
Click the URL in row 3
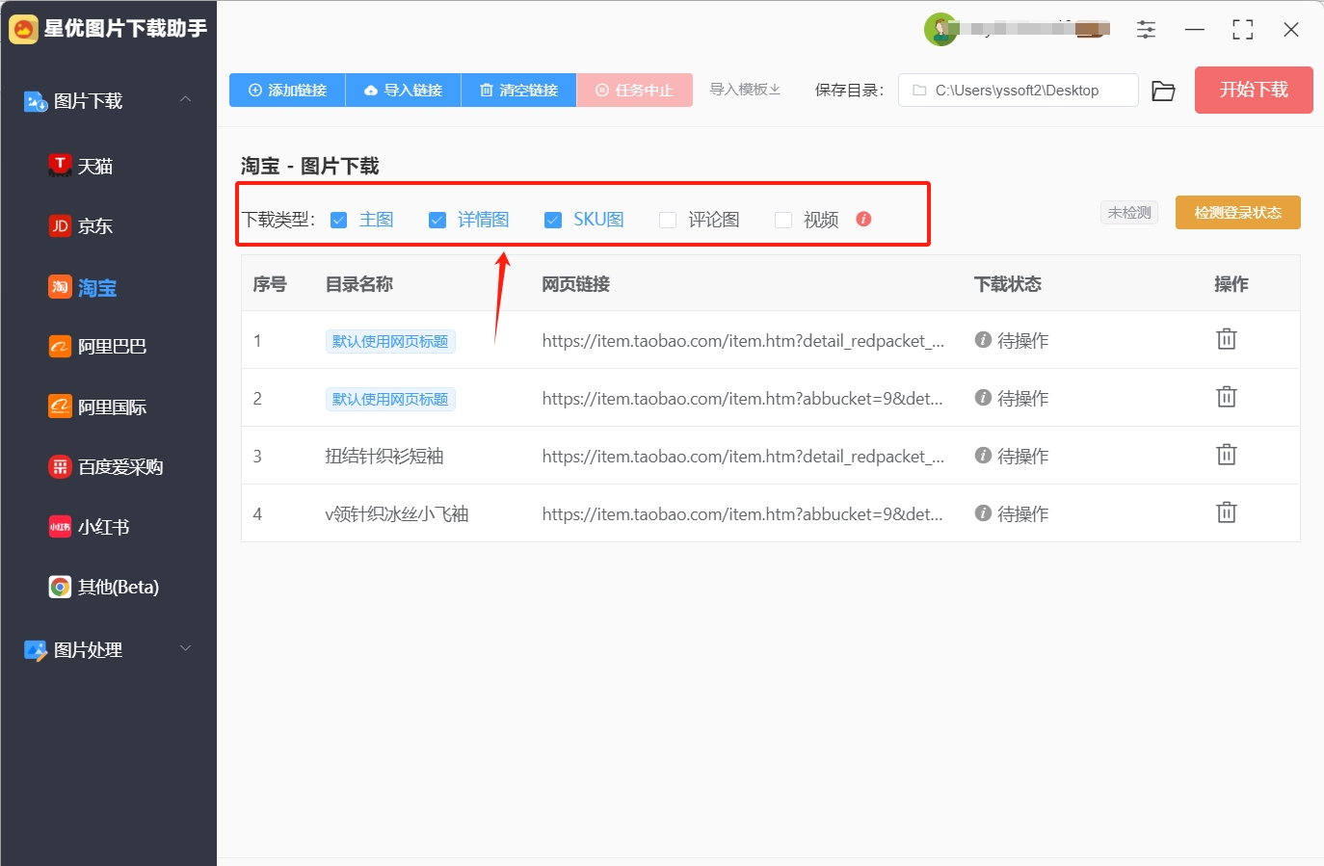tap(743, 456)
